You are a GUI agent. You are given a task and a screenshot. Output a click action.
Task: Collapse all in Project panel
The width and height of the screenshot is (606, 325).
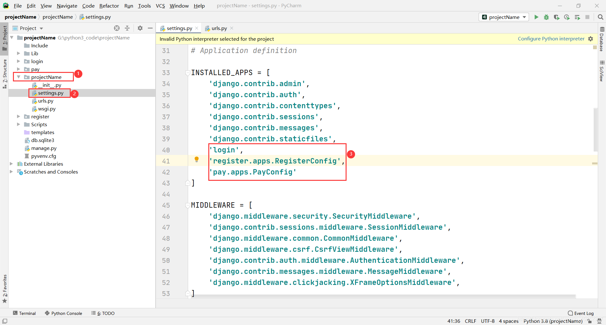[127, 28]
